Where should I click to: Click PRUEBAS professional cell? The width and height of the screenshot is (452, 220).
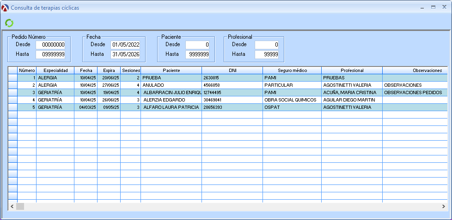pyautogui.click(x=352, y=77)
